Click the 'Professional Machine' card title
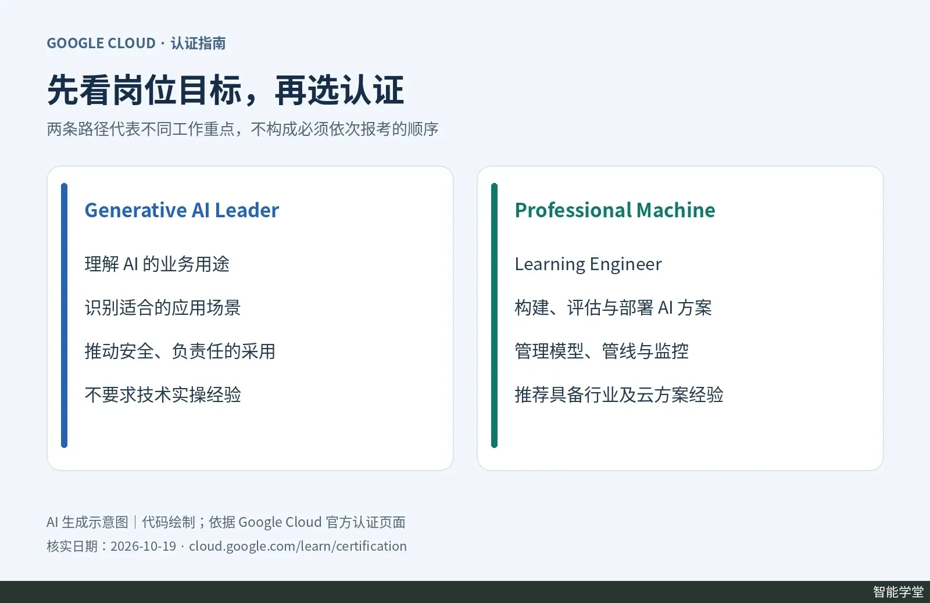 pos(615,210)
